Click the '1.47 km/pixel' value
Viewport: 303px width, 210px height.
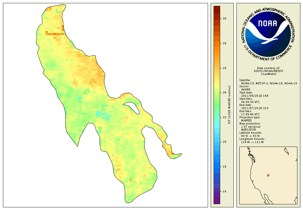pos(251,127)
